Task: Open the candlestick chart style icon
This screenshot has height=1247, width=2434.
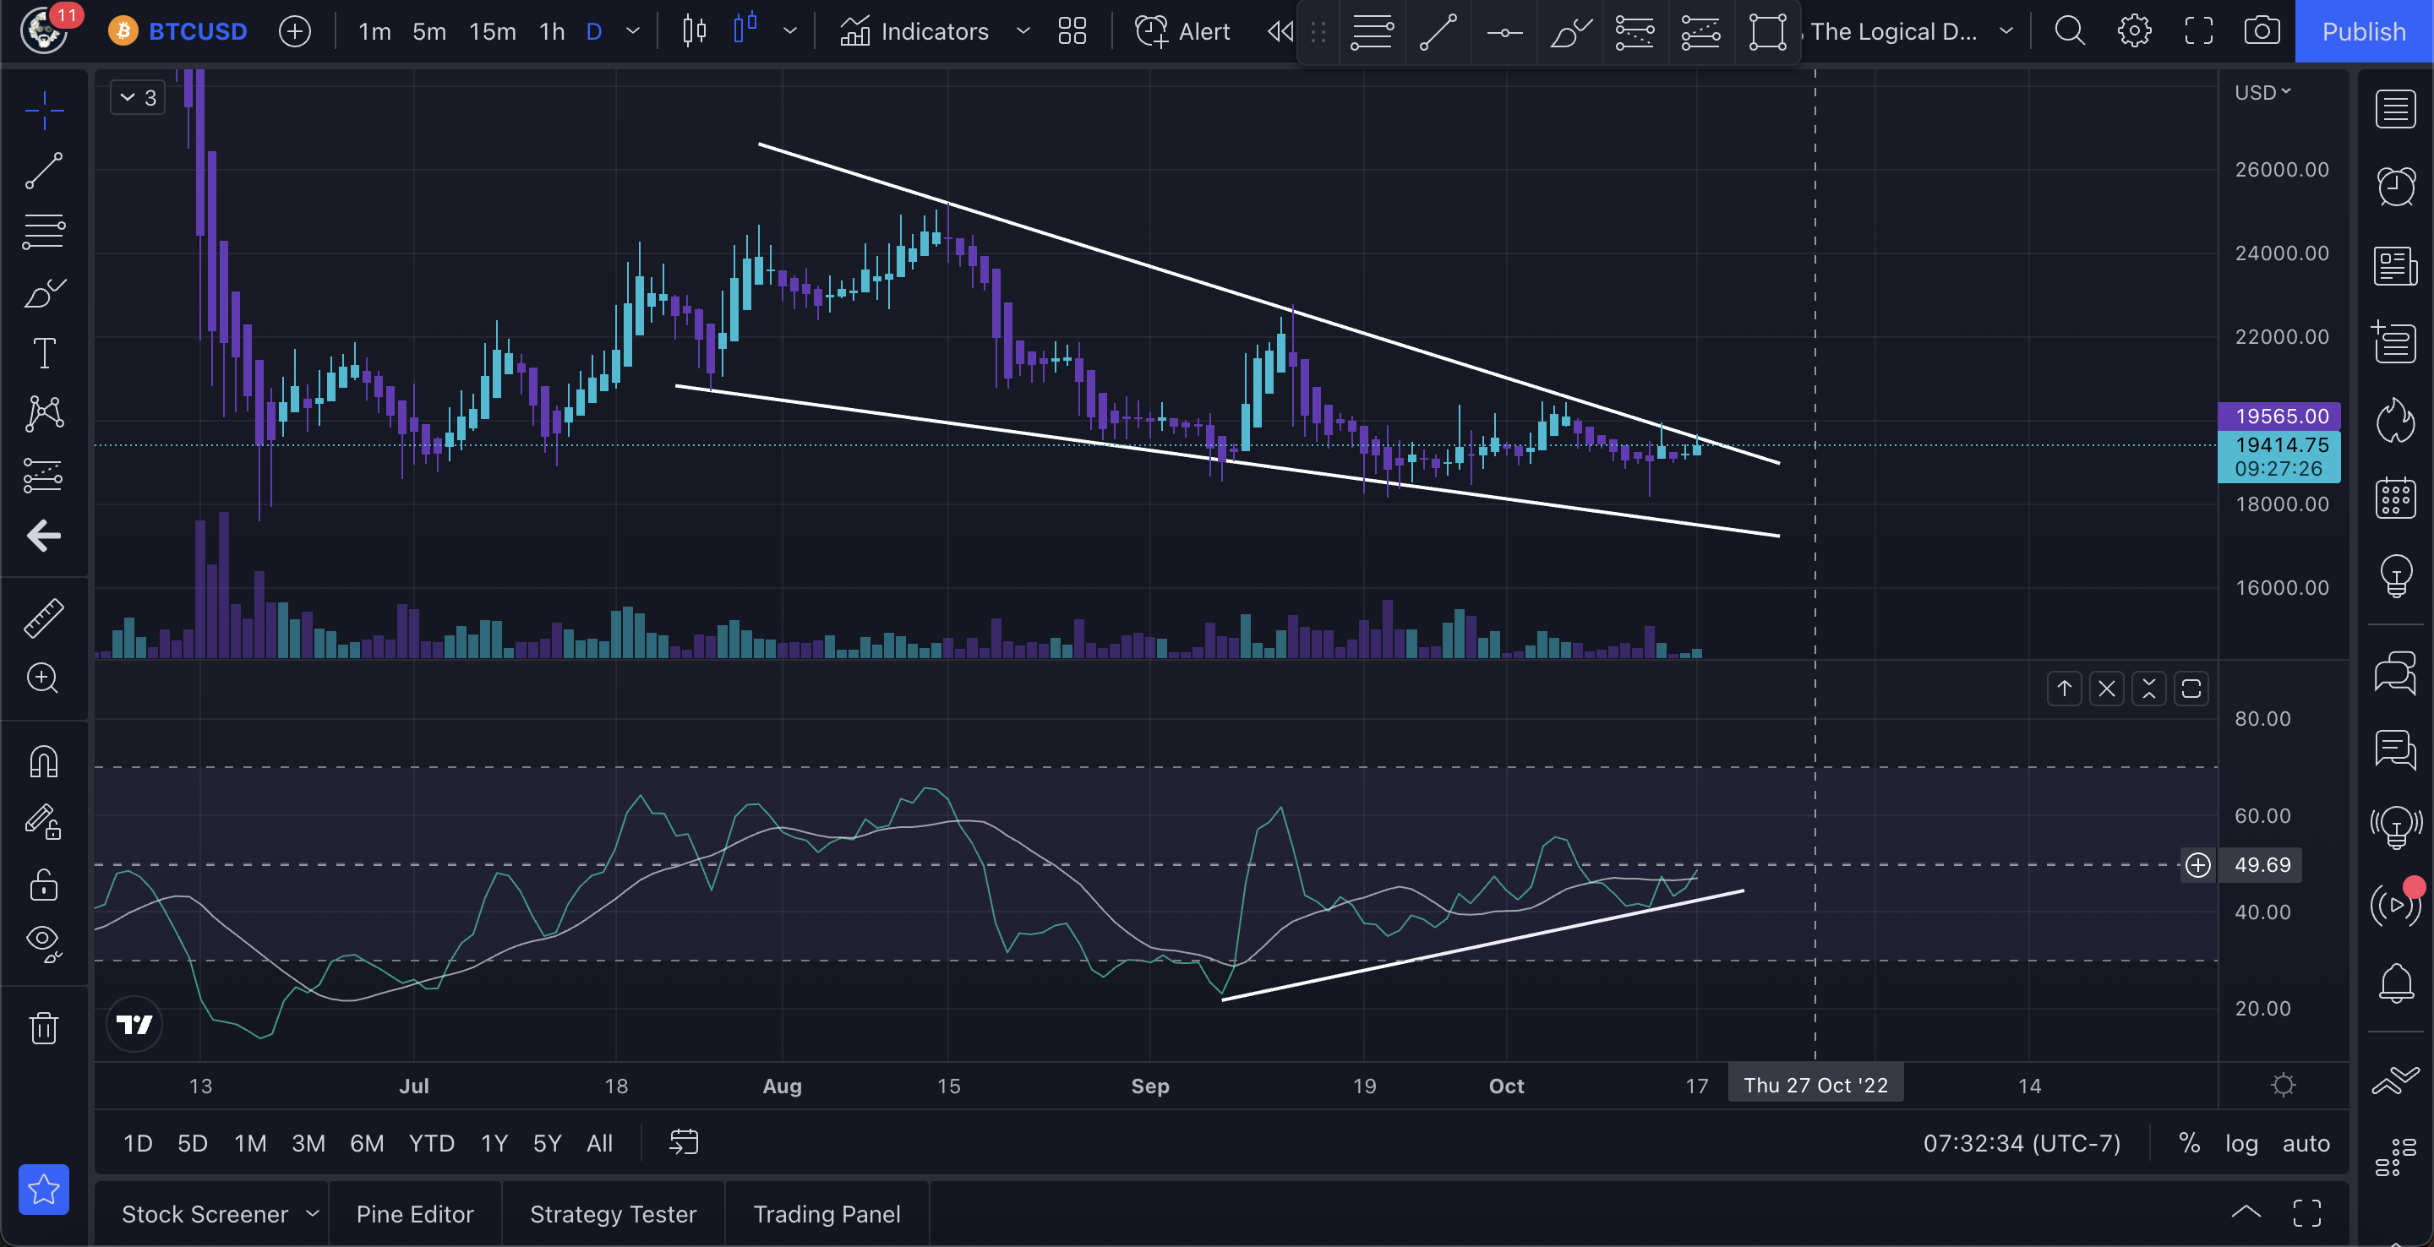Action: [x=695, y=31]
